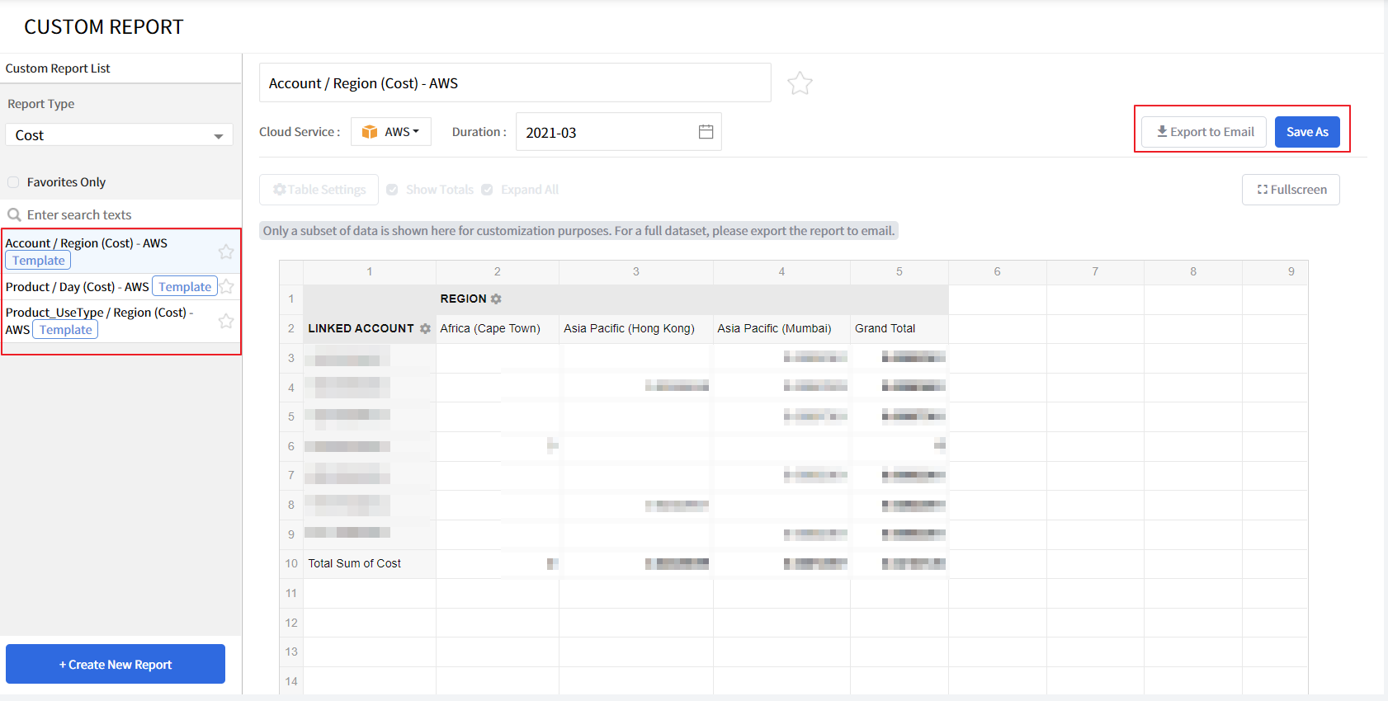
Task: Open the Duration calendar picker icon
Action: [x=706, y=132]
